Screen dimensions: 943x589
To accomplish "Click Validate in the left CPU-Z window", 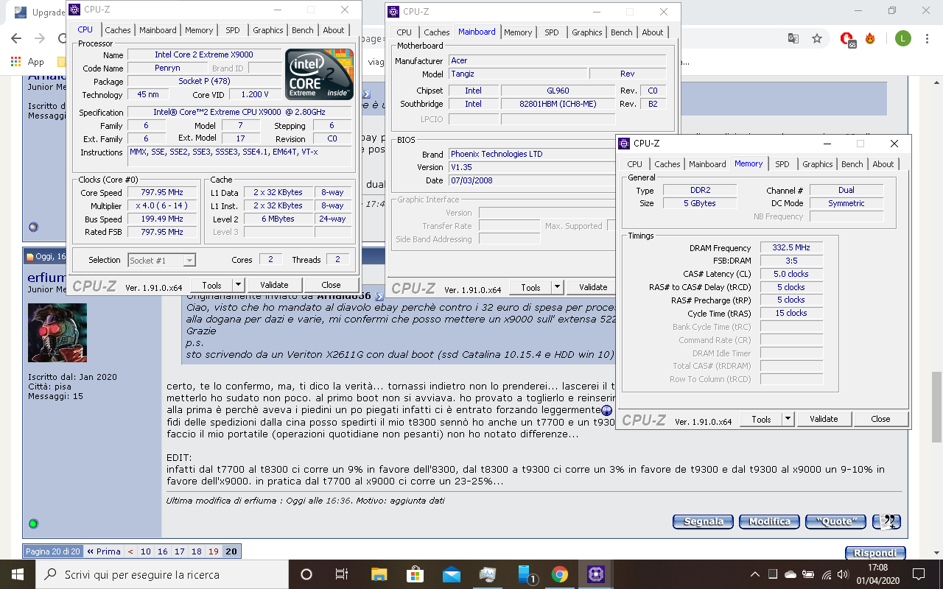I will [274, 285].
